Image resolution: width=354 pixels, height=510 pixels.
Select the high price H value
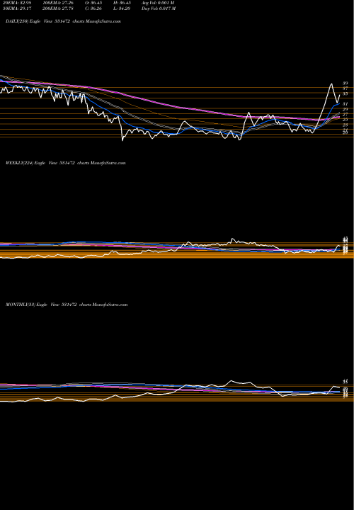point(122,3)
